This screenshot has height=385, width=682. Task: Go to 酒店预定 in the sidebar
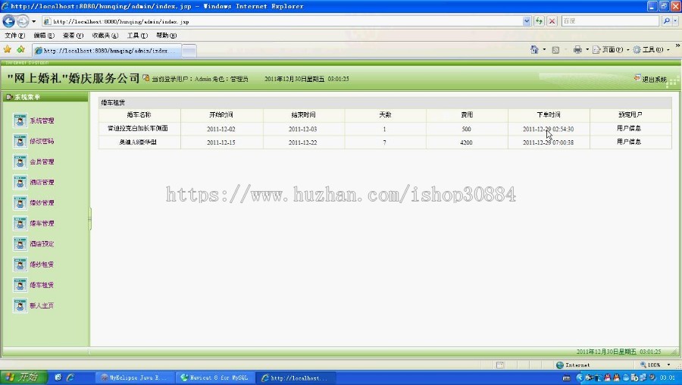click(x=42, y=244)
